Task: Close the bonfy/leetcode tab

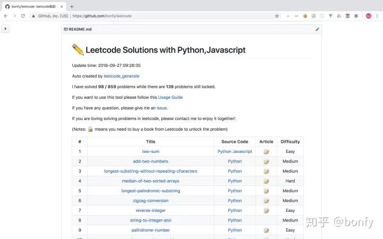Action: [62, 6]
